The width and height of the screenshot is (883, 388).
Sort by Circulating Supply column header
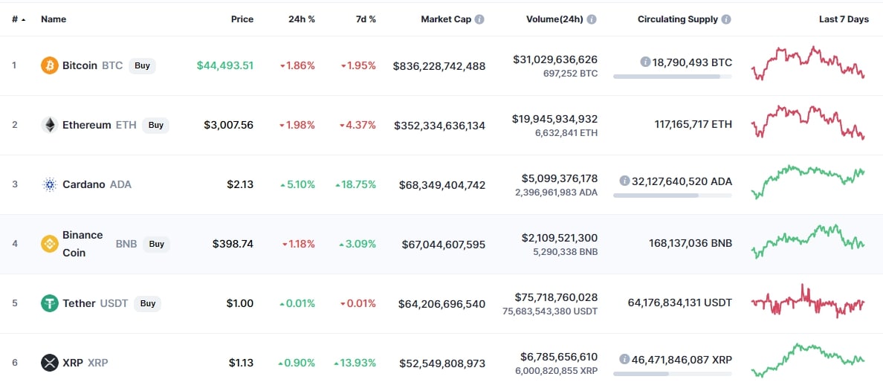[x=678, y=19]
